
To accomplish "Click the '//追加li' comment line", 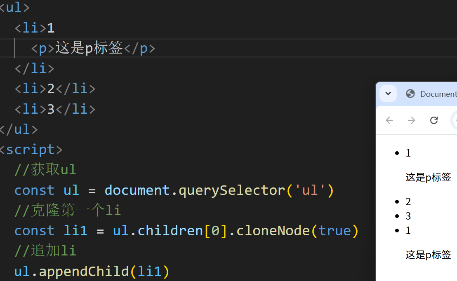I will [45, 251].
